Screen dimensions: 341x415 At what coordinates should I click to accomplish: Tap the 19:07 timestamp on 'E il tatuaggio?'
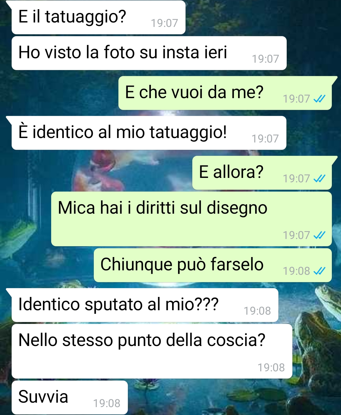[x=165, y=23]
